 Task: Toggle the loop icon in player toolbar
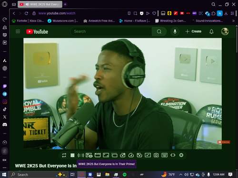[64, 155]
